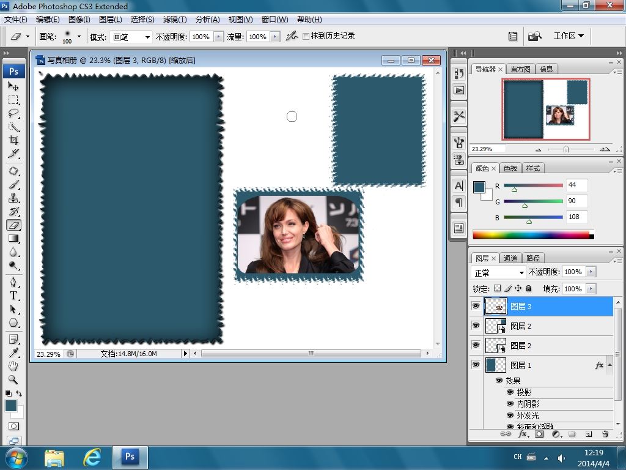Open Internet Explorer from the taskbar
626x470 pixels.
pos(92,457)
